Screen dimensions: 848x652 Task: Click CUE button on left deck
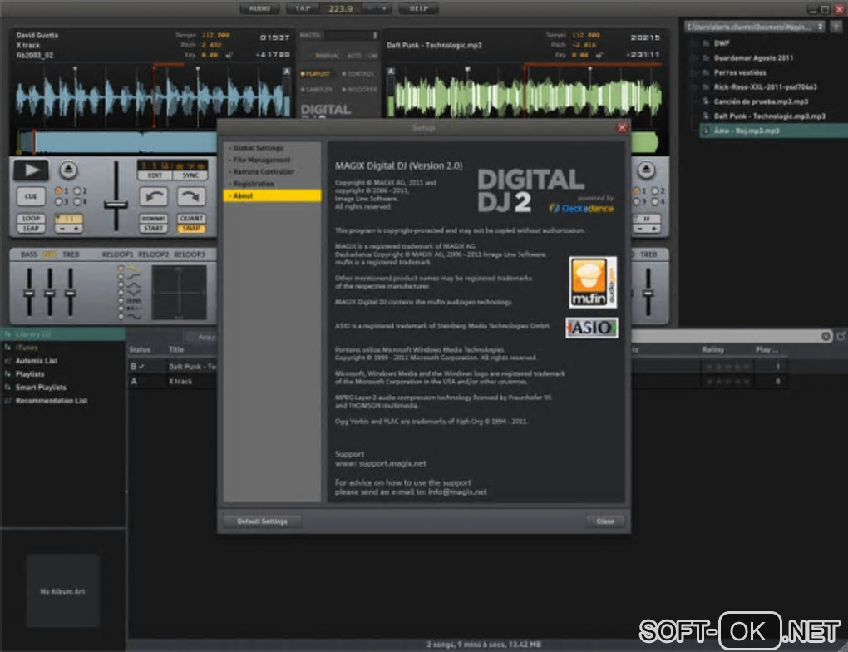pyautogui.click(x=31, y=196)
